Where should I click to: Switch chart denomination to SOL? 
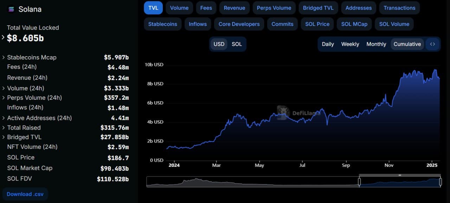pyautogui.click(x=237, y=44)
